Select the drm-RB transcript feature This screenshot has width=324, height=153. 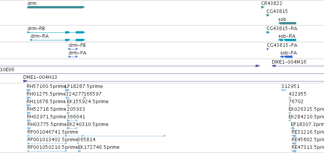(x=56, y=32)
